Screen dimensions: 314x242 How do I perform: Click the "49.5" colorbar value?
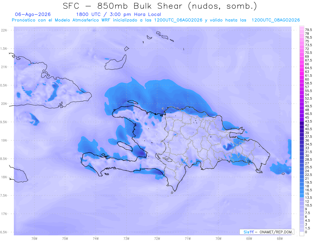click(x=309, y=106)
